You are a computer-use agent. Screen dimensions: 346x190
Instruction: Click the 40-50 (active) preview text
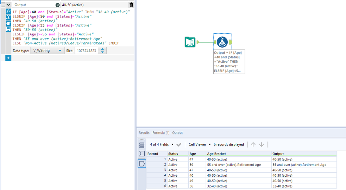(73, 5)
